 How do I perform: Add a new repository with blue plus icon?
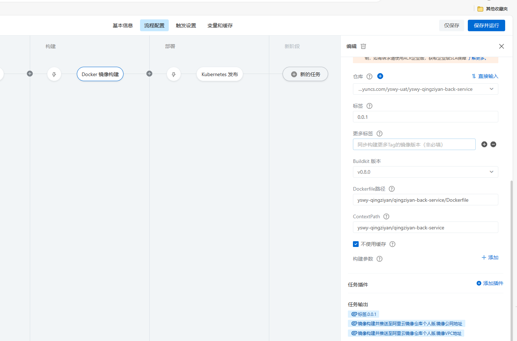pos(380,76)
